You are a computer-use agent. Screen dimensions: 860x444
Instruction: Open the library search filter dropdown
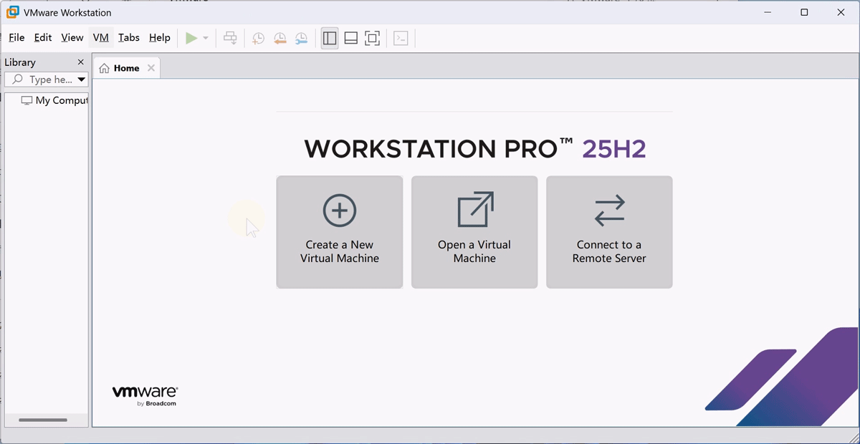tap(81, 79)
